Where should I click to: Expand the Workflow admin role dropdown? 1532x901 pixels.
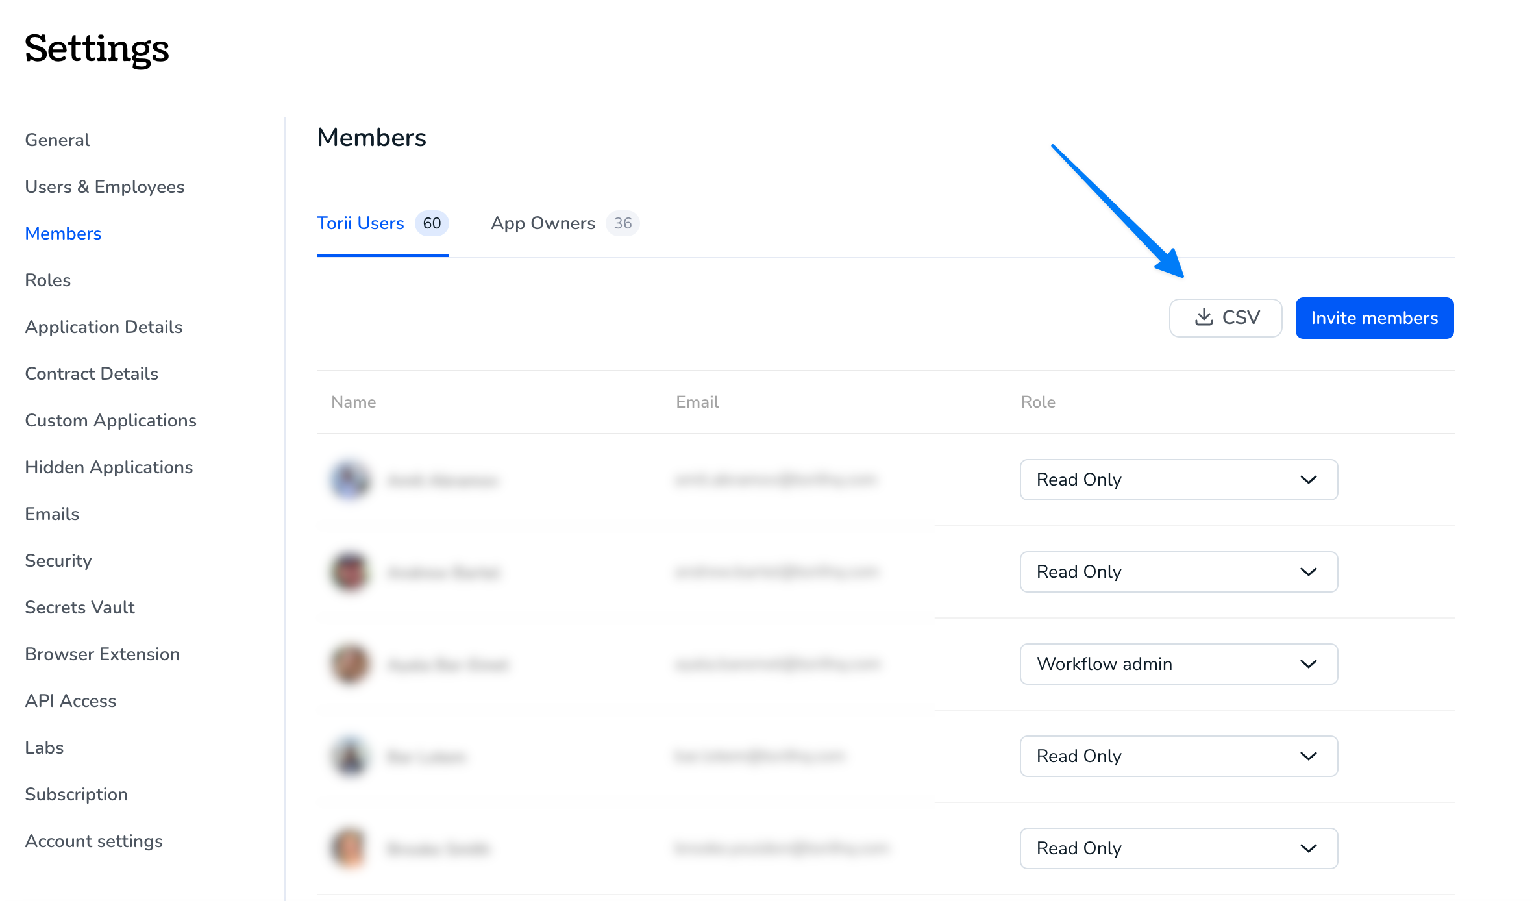(1178, 664)
